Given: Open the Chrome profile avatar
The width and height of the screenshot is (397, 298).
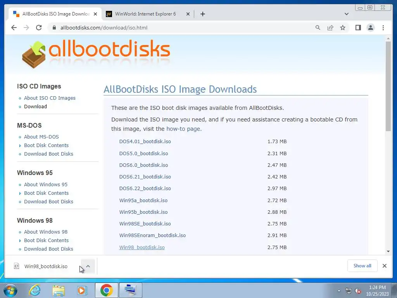Looking at the screenshot, I should (x=370, y=28).
